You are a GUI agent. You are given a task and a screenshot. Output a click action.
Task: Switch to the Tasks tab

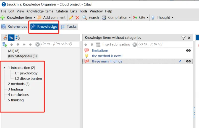pos(69,27)
